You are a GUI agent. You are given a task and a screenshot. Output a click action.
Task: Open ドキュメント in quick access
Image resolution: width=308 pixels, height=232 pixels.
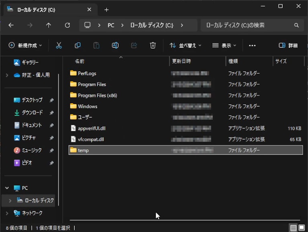[28, 125]
